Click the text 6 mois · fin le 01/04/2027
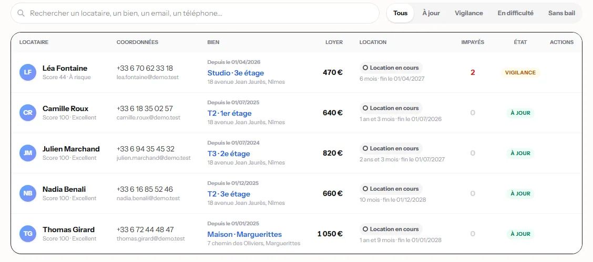The width and height of the screenshot is (593, 262). click(392, 79)
